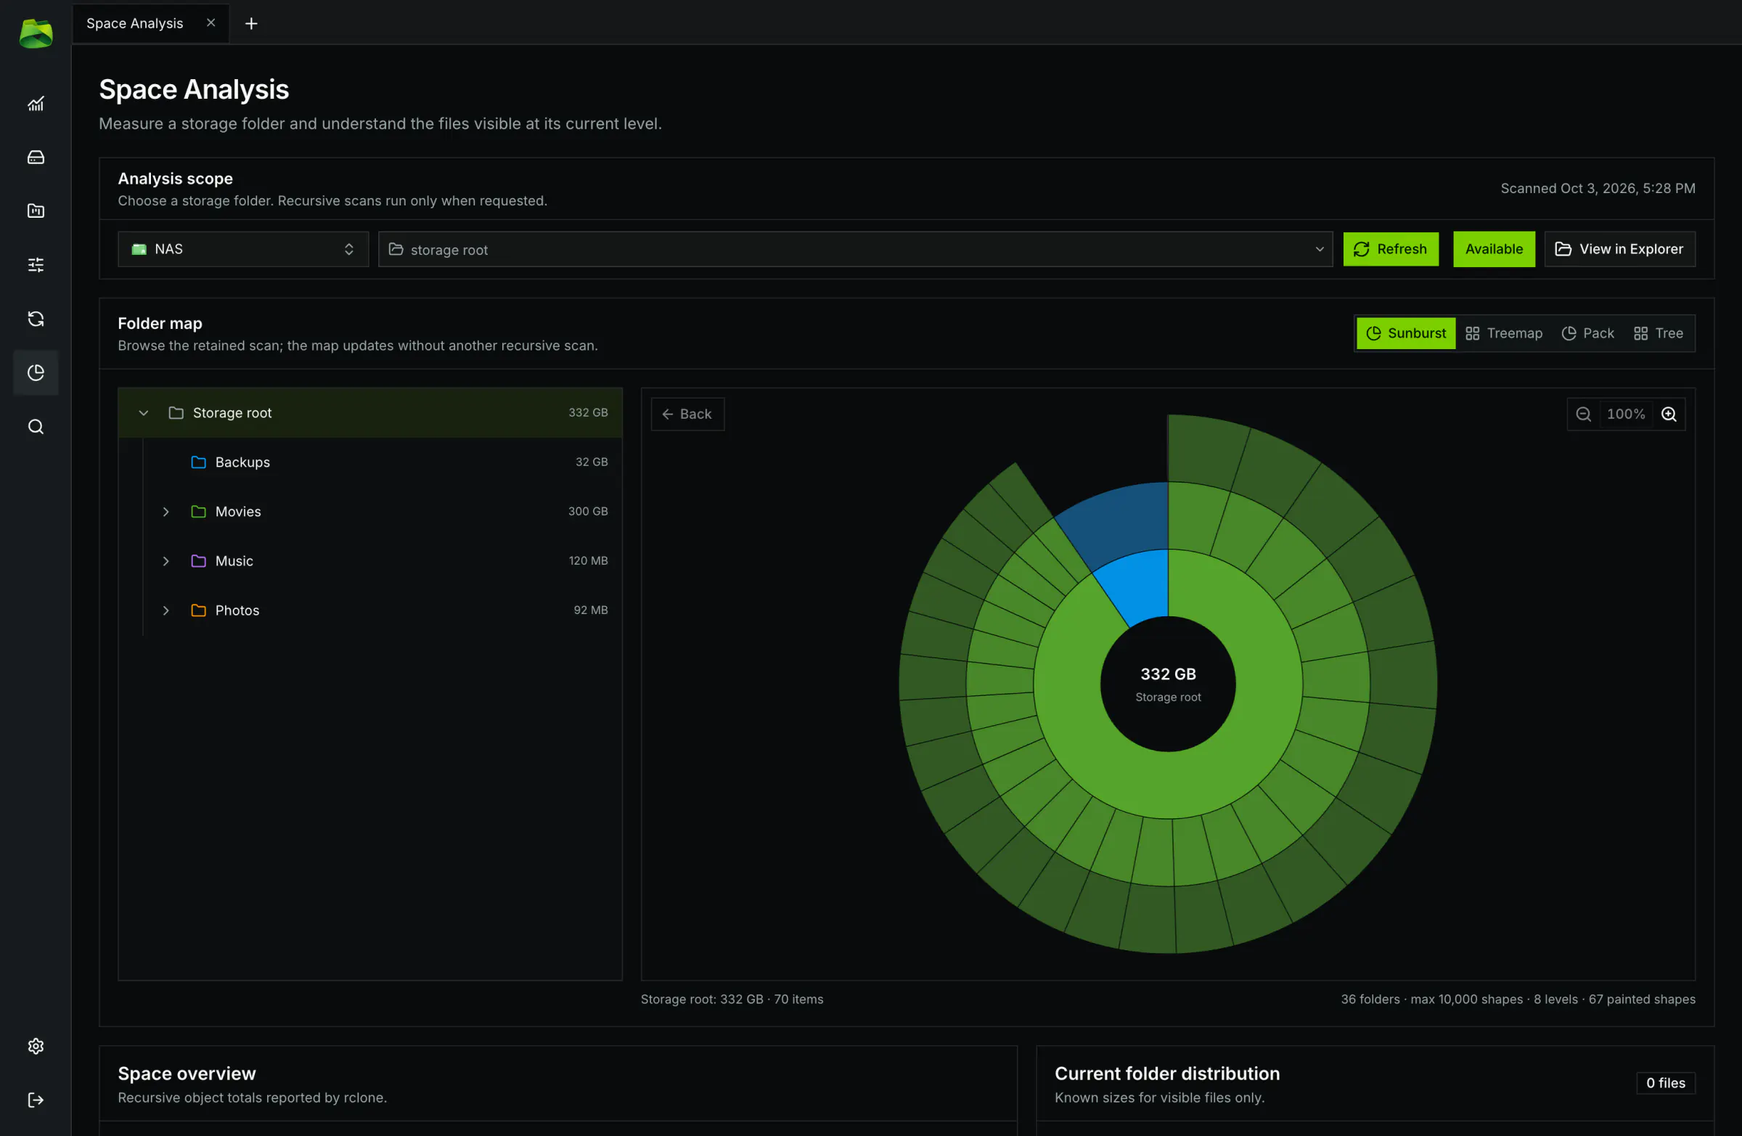
Task: Collapse the Storage root tree node
Action: click(x=144, y=413)
